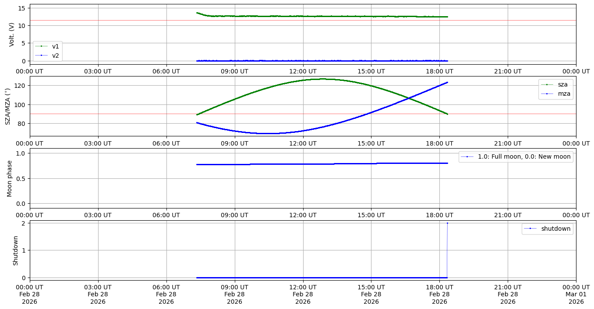Click the lowest point of the blue mza curve
594x309 pixels.
(x=267, y=133)
